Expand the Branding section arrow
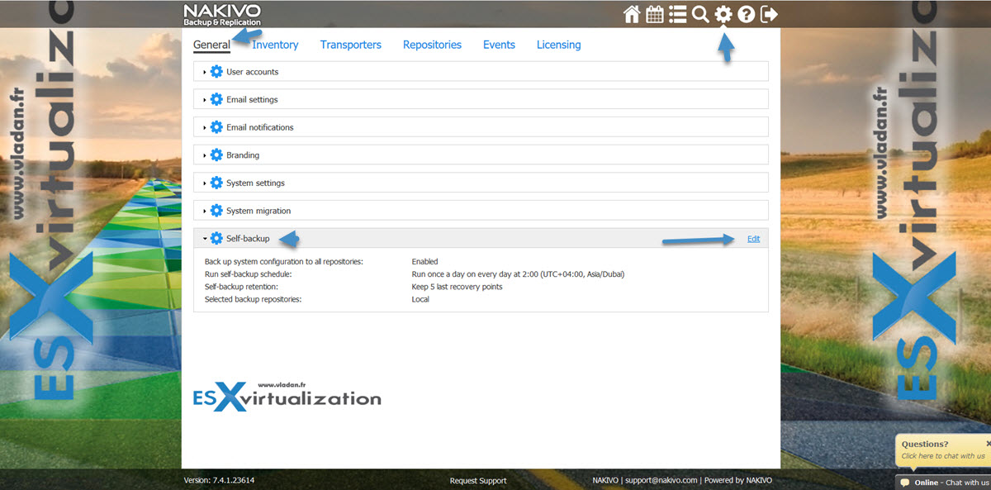 point(205,155)
